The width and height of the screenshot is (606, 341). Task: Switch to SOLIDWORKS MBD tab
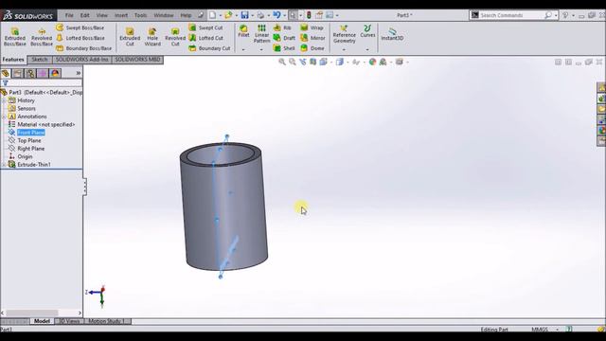137,60
